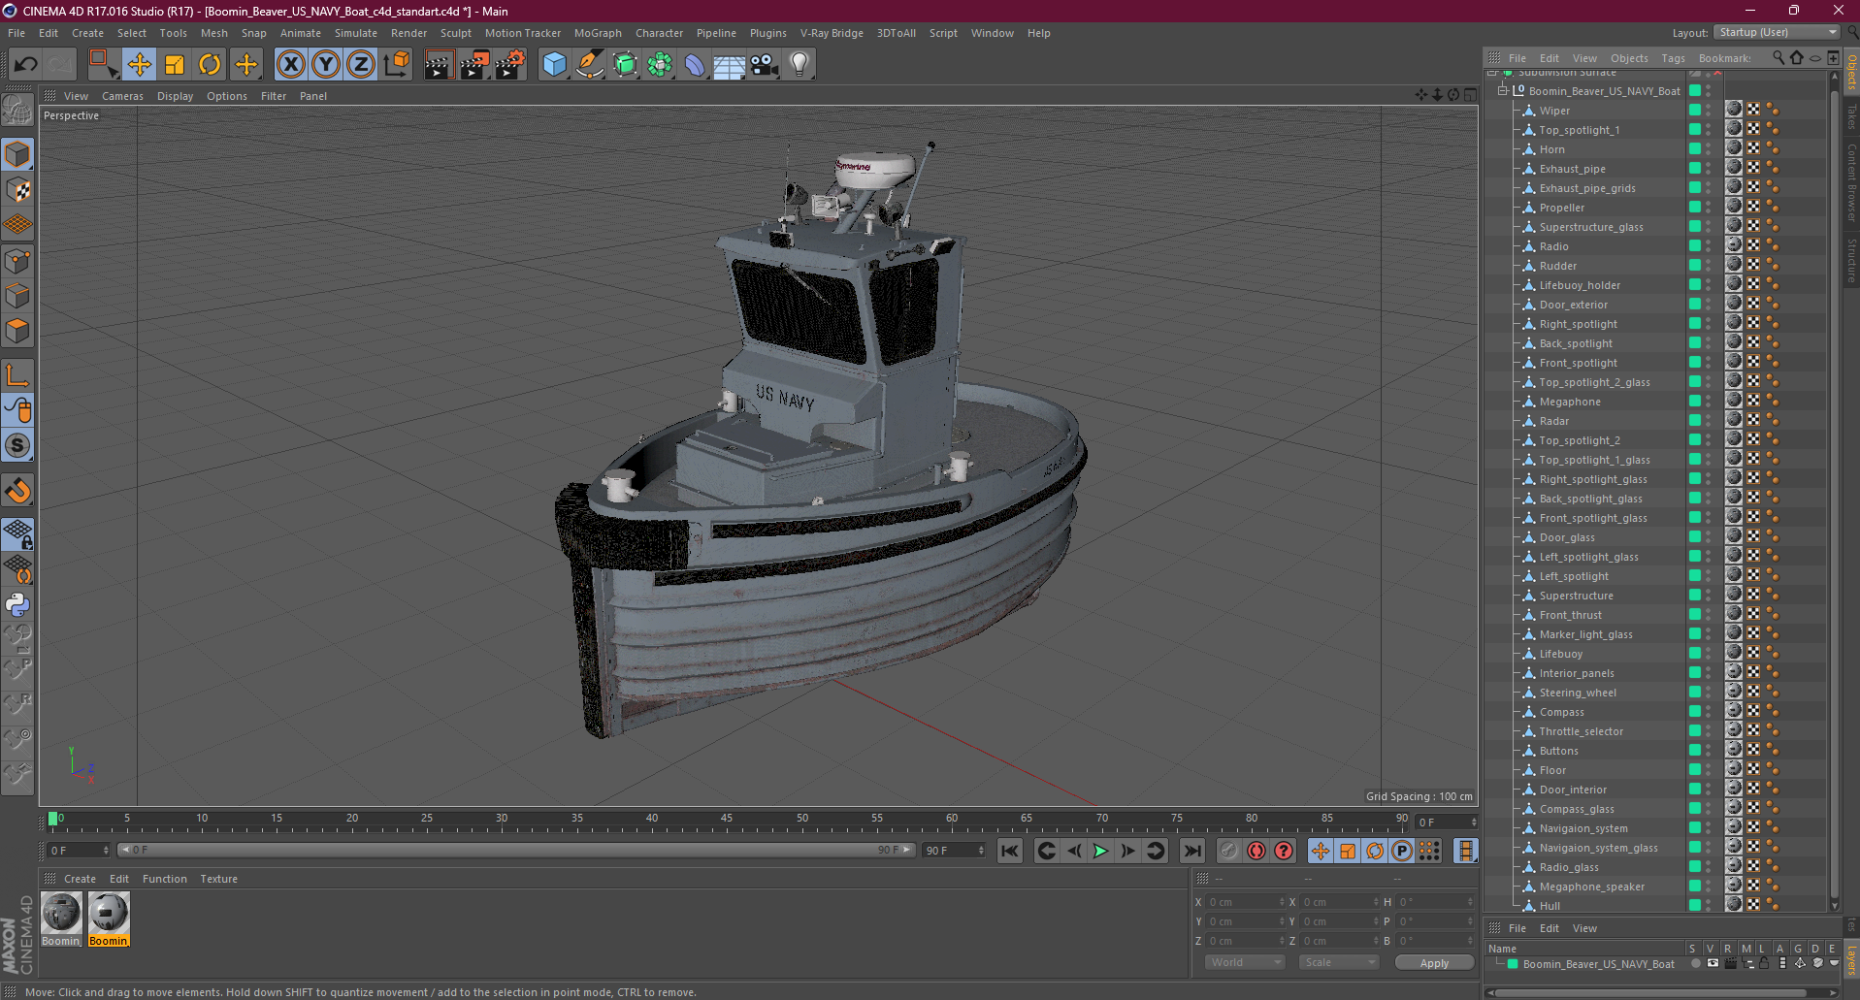Select the Rotate tool
This screenshot has height=1000, width=1860.
pos(210,65)
